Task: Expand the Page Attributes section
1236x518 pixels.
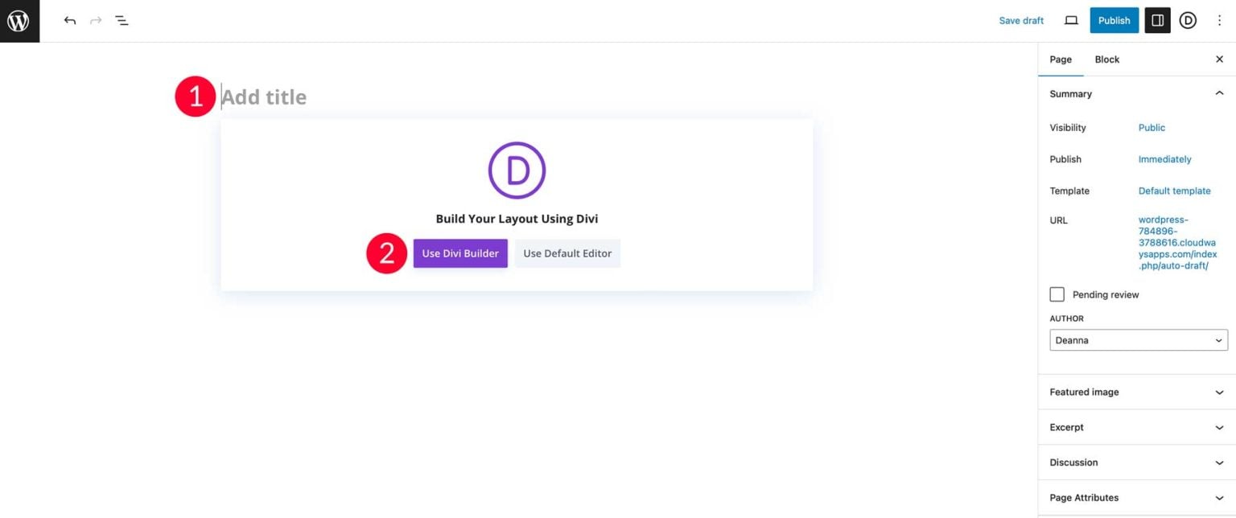Action: tap(1137, 498)
